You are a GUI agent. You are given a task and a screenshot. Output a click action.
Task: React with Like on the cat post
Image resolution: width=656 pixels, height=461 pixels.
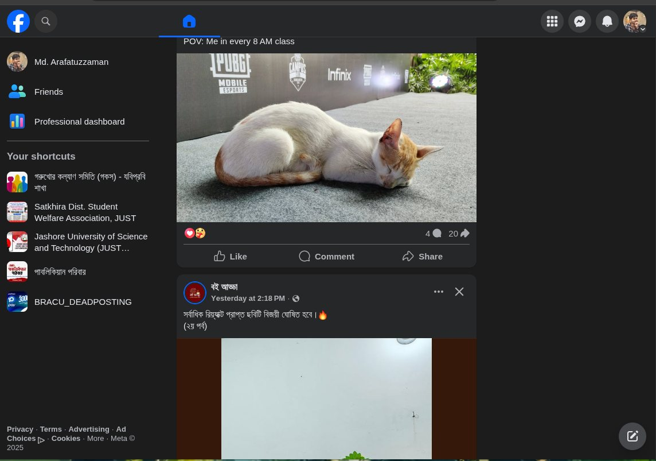tap(230, 256)
